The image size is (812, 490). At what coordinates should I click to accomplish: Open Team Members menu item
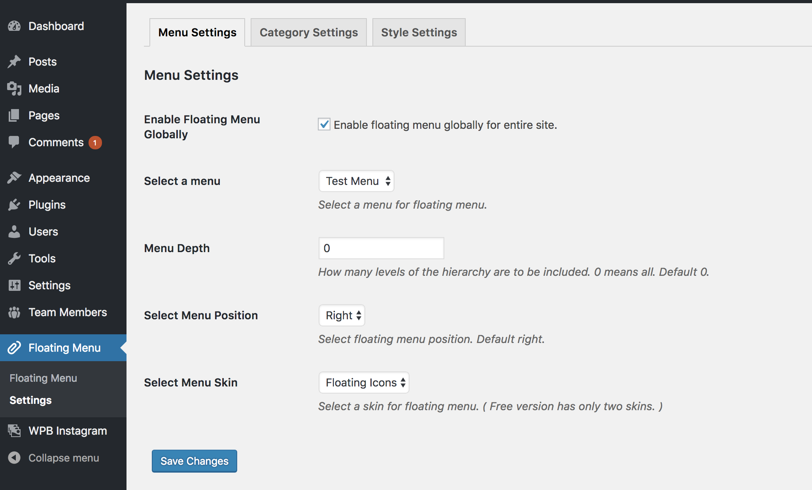[63, 312]
